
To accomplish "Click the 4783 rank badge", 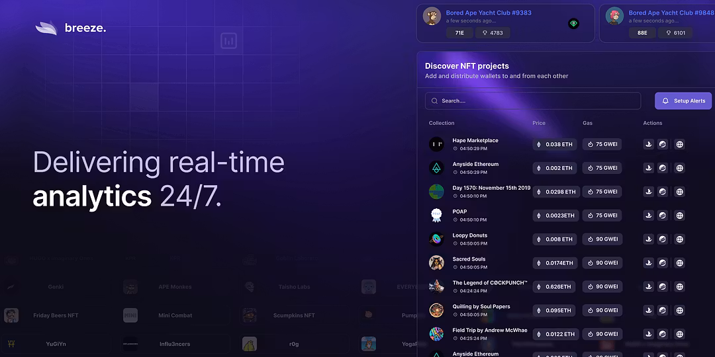I will pos(493,33).
